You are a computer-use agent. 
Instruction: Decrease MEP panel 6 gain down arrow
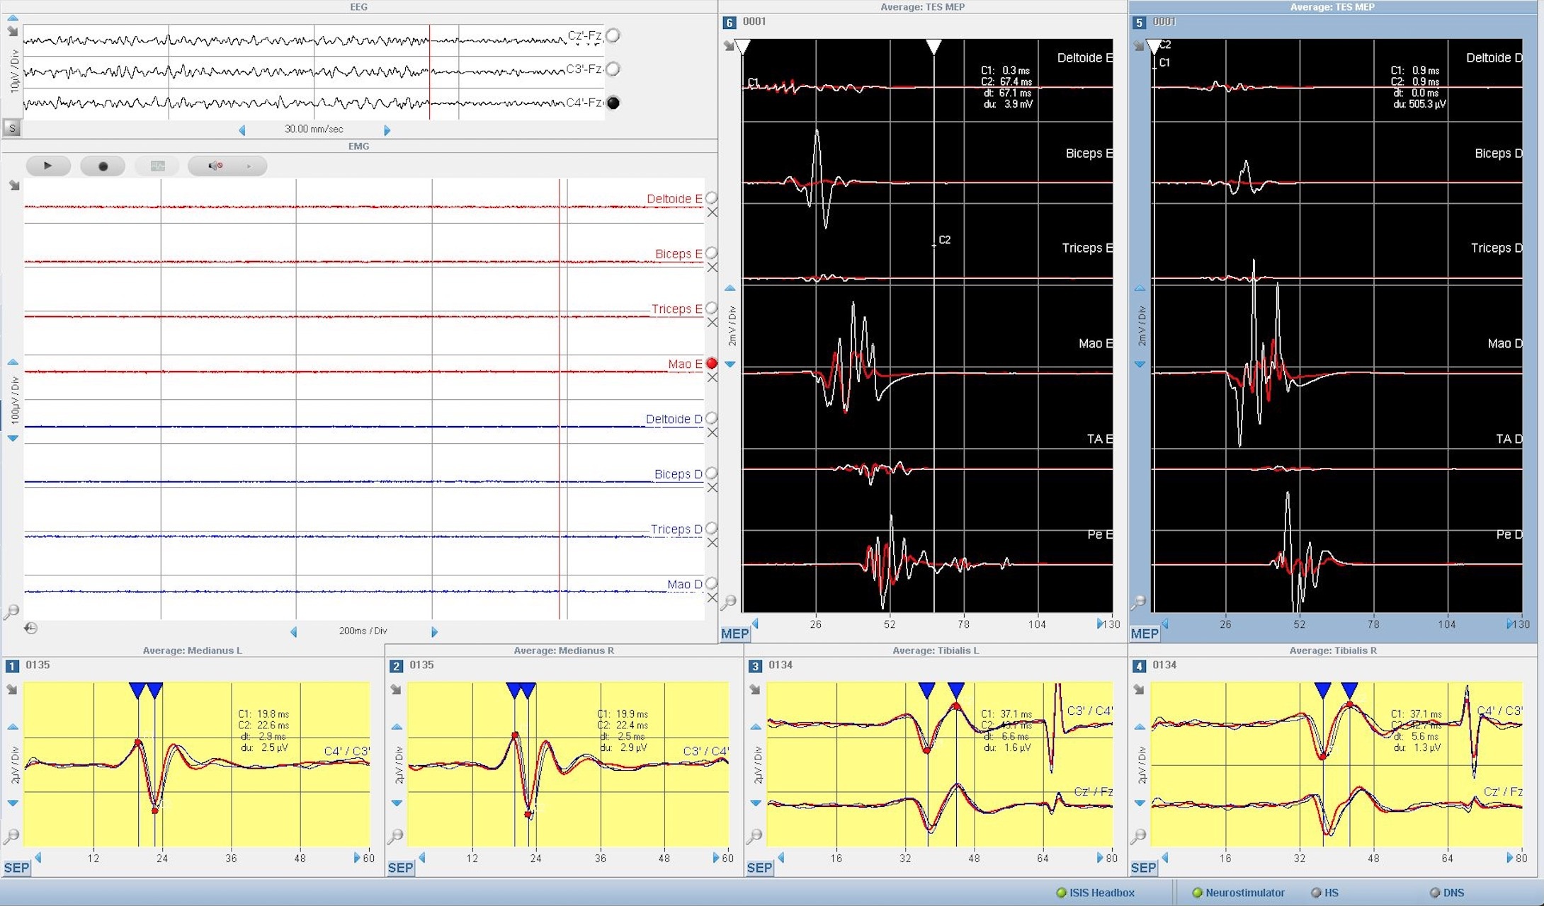[x=730, y=364]
